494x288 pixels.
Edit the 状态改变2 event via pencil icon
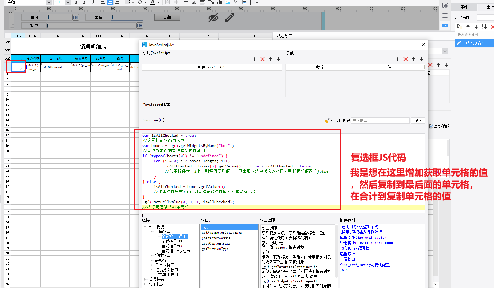[x=459, y=43]
